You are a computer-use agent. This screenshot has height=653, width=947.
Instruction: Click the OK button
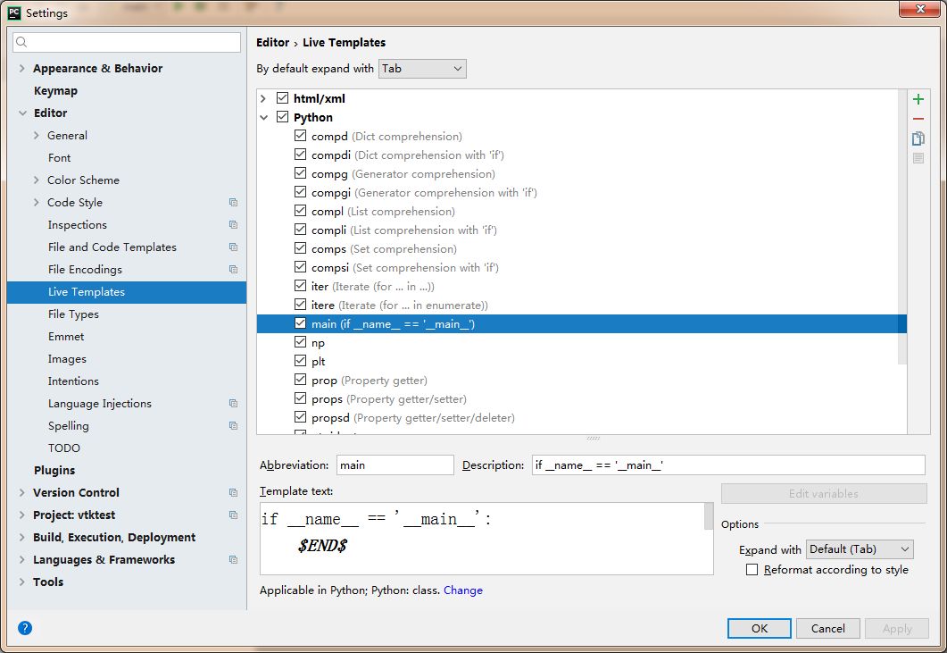tap(760, 628)
